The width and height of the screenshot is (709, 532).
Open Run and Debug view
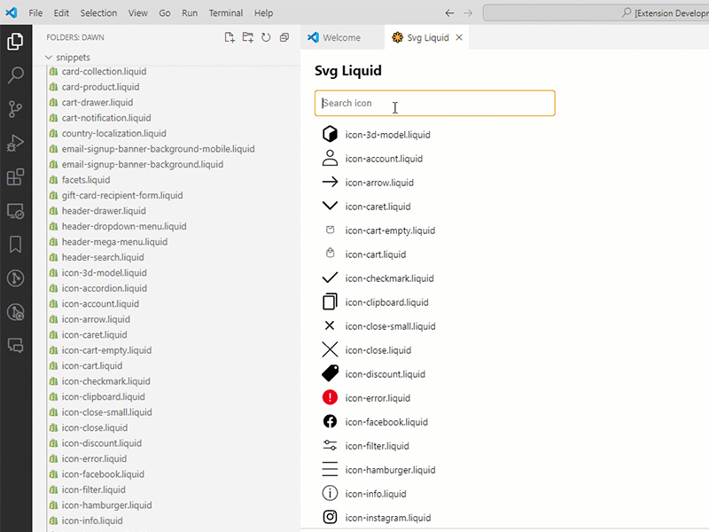[x=15, y=143]
